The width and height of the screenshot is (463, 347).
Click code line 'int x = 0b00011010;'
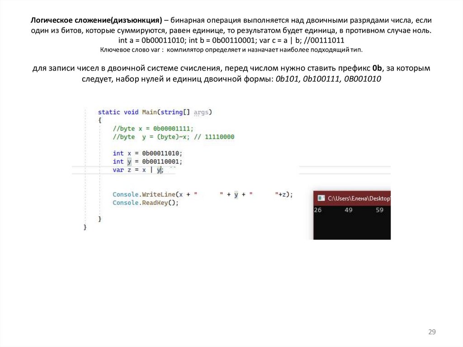point(147,153)
